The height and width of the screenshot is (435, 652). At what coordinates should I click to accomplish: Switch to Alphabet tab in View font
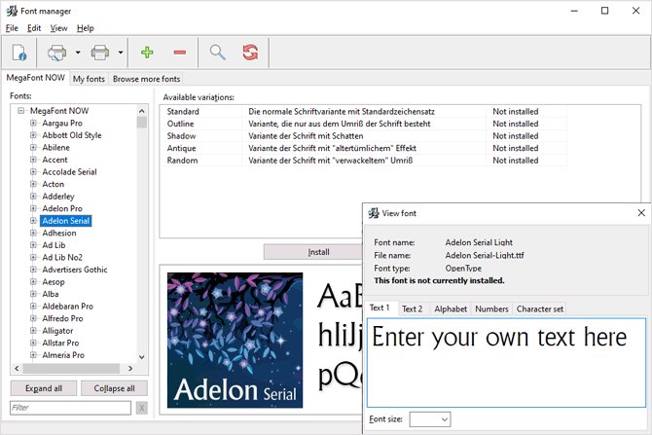coord(451,309)
